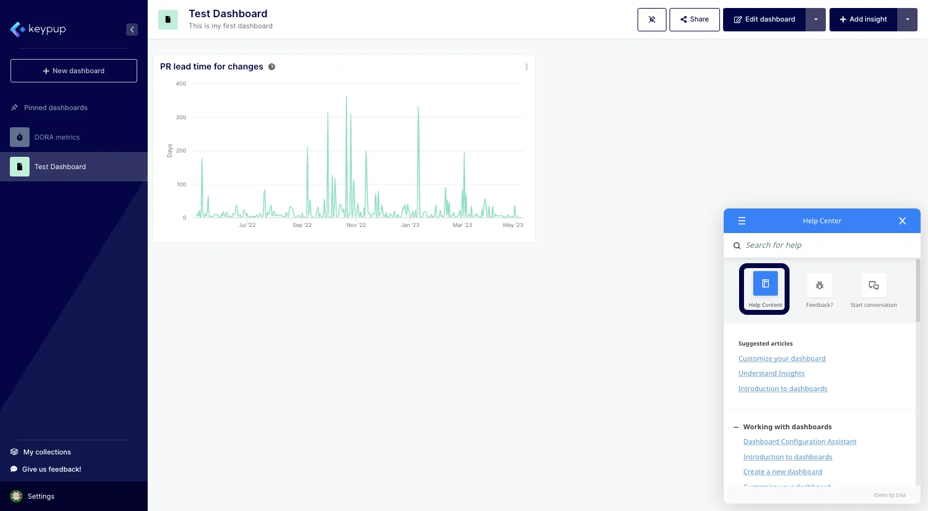Collapse the Working with dashboards section
The image size is (928, 511).
point(736,427)
